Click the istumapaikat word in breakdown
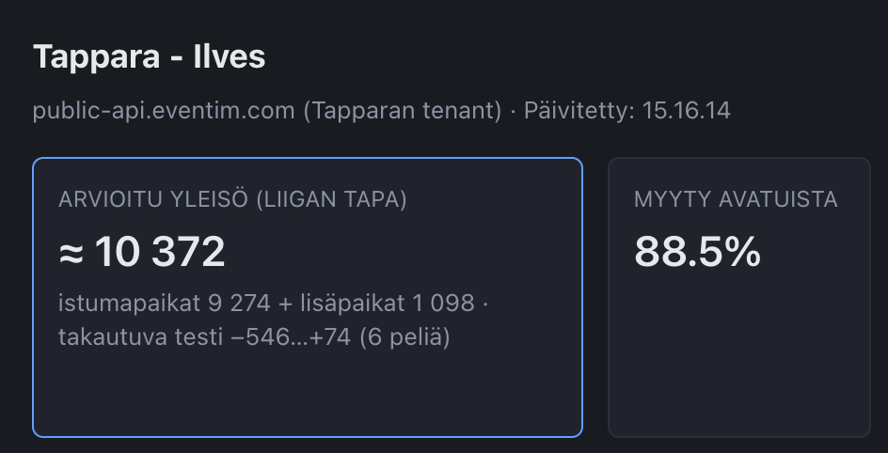 pos(129,304)
